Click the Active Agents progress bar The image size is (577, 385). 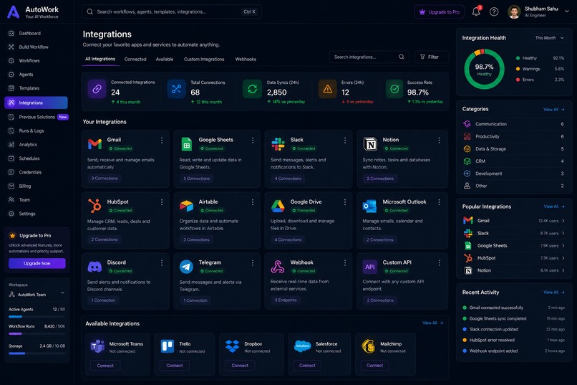(37, 316)
